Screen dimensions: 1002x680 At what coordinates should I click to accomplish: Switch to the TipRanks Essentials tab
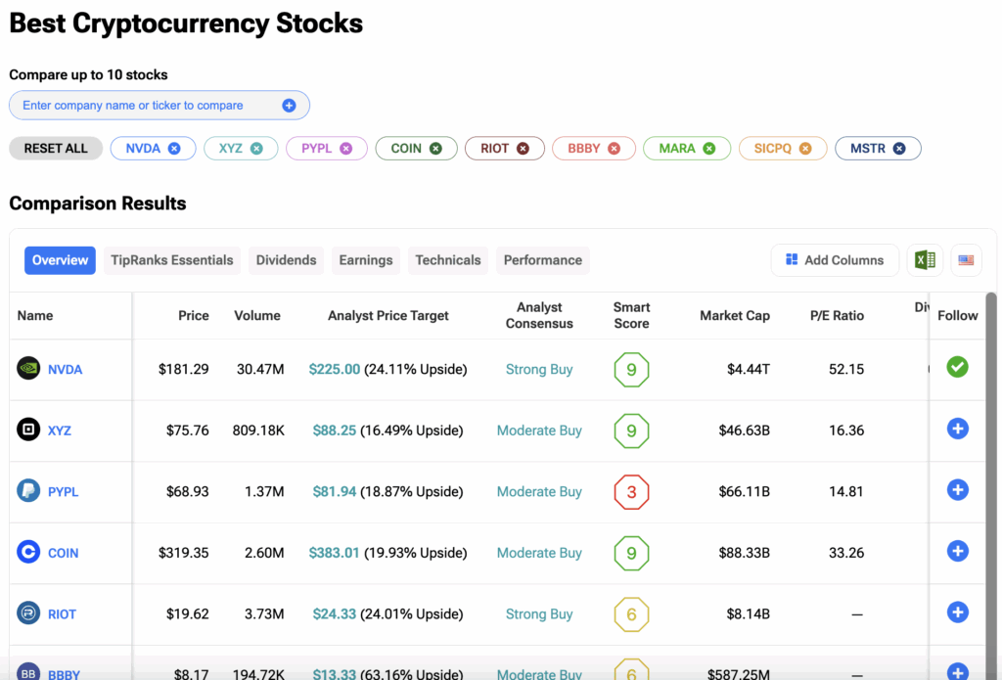point(172,260)
